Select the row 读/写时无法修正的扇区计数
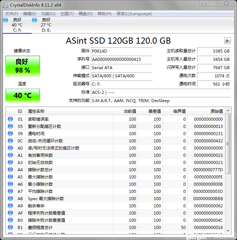This screenshot has width=237, height=240. coord(115,148)
